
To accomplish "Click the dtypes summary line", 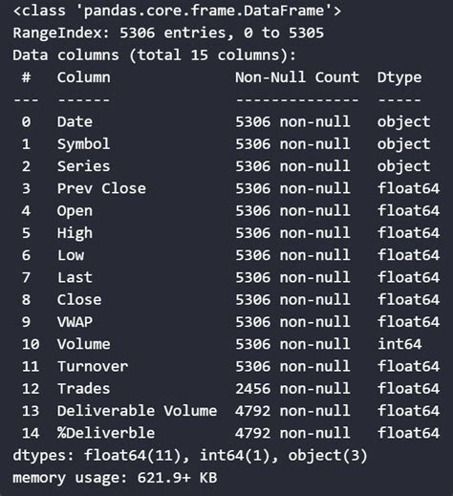I will point(190,456).
